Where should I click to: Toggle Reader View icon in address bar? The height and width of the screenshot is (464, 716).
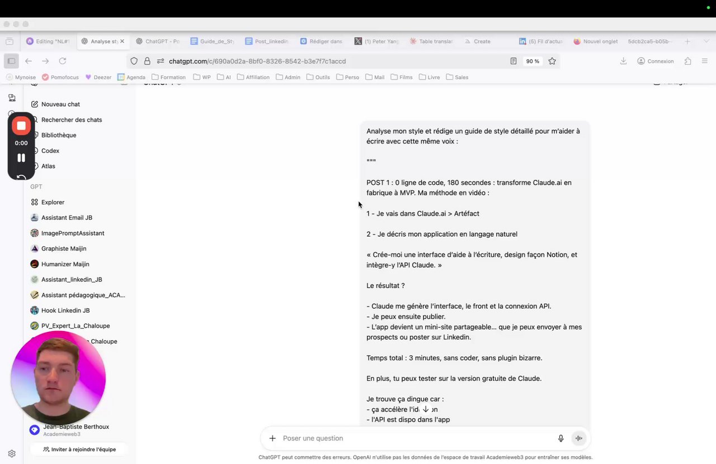point(514,61)
